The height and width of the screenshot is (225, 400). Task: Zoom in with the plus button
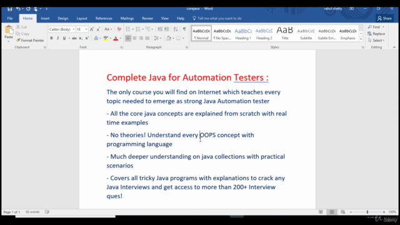pyautogui.click(x=384, y=212)
